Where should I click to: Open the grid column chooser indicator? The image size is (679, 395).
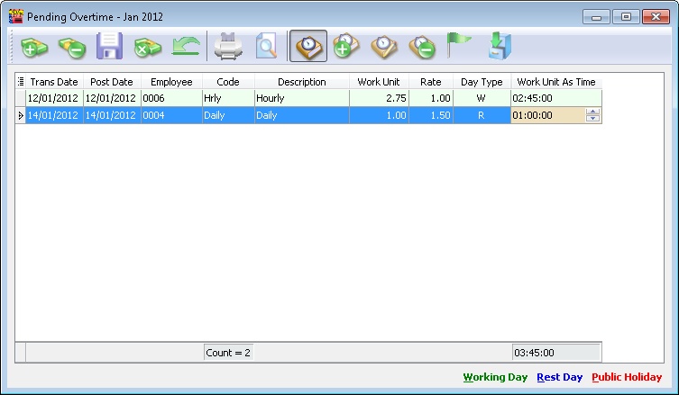pos(21,82)
